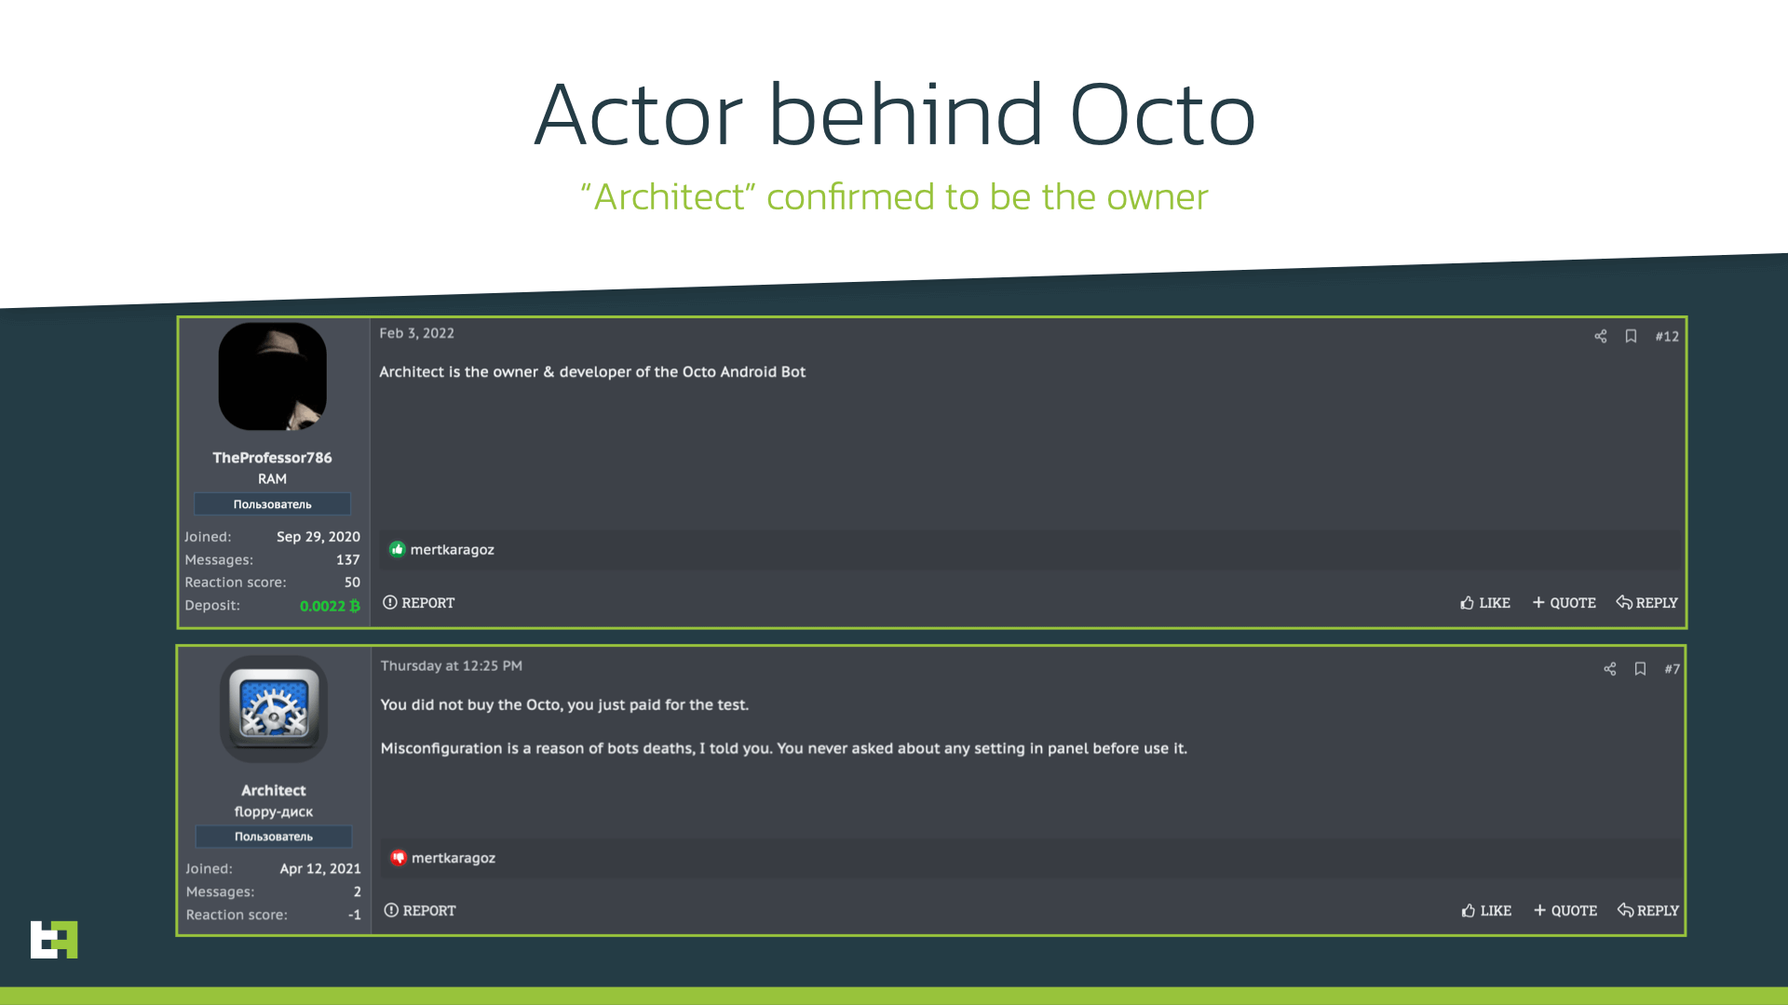This screenshot has width=1788, height=1005.
Task: Reply to Architect's post
Action: pyautogui.click(x=1647, y=911)
